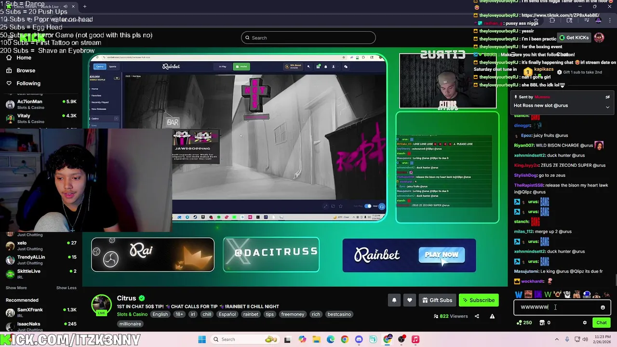
Task: Select the millionaire tag
Action: [x=130, y=324]
